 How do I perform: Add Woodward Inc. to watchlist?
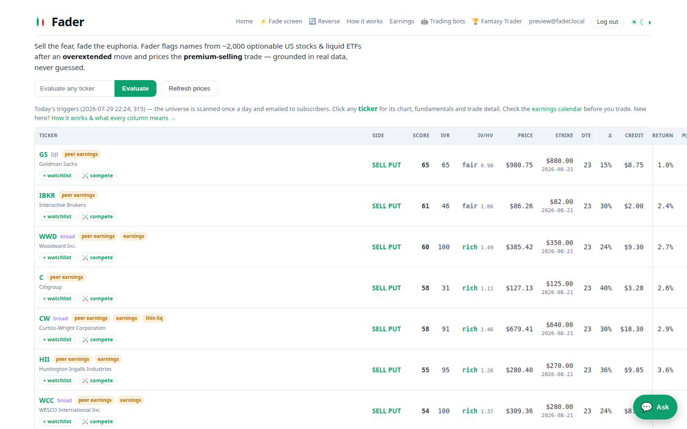click(57, 258)
